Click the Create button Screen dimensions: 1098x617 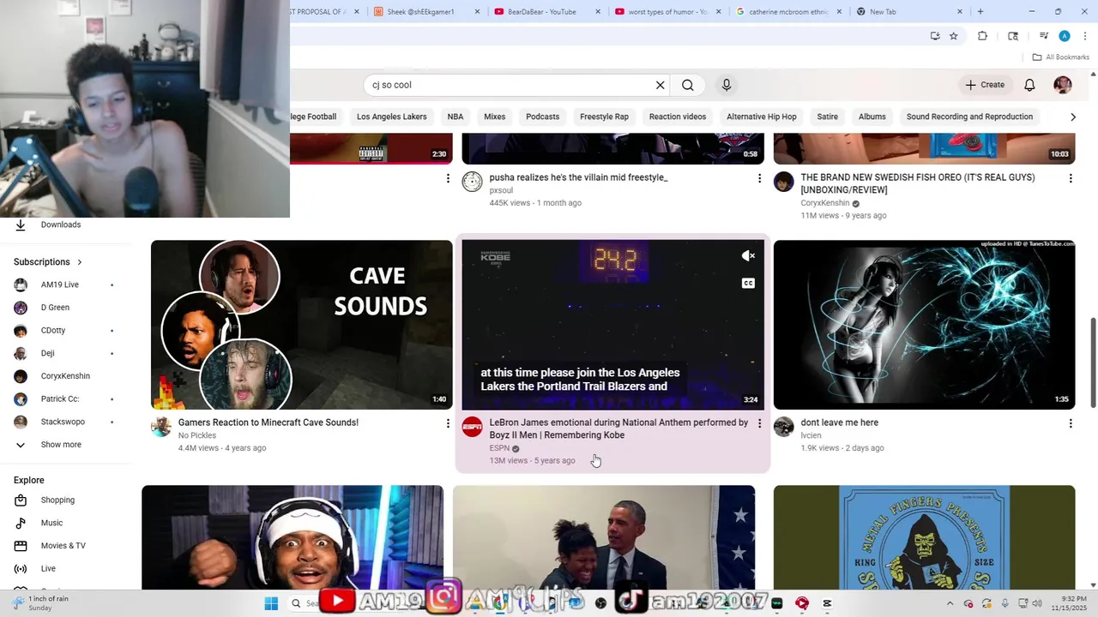coord(985,85)
